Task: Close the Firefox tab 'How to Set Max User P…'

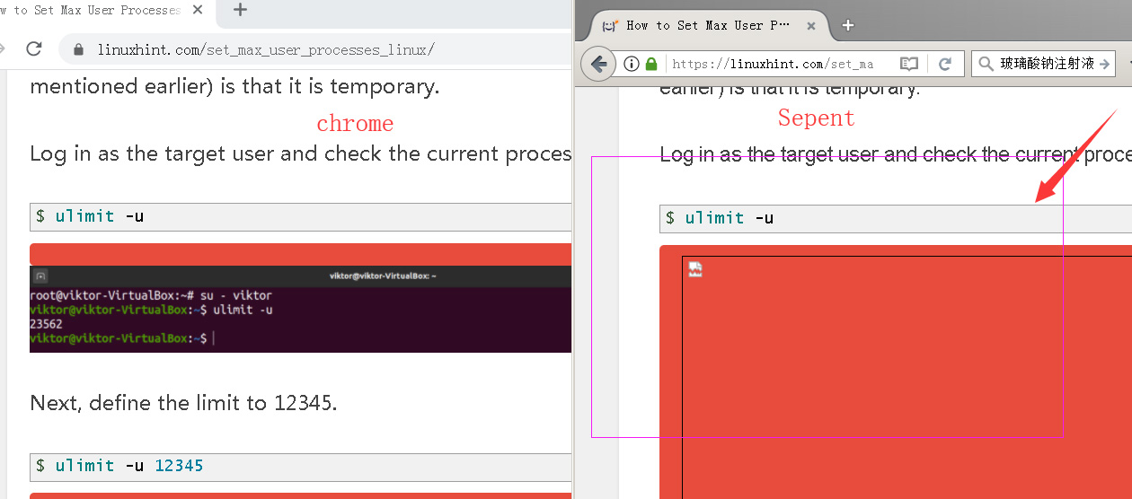Action: coord(811,26)
